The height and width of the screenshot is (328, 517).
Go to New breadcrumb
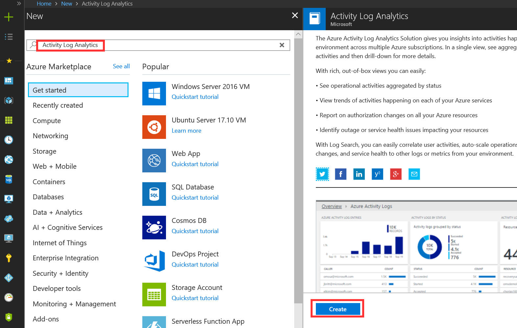(x=66, y=4)
